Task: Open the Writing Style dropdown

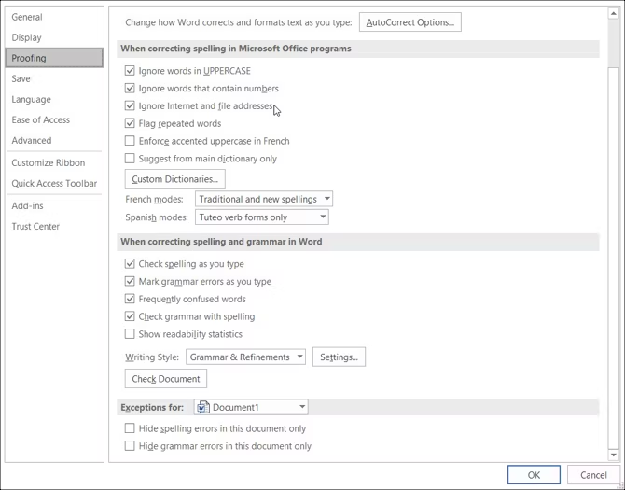Action: tap(245, 357)
